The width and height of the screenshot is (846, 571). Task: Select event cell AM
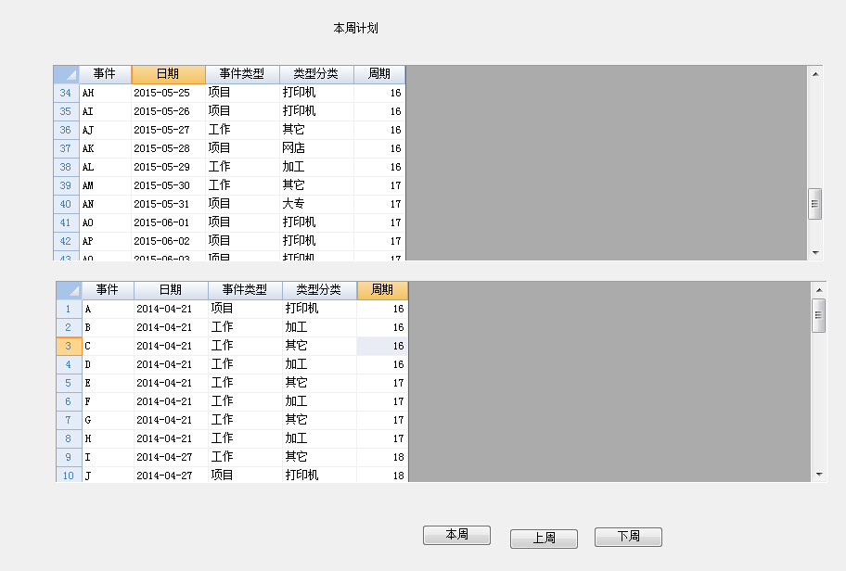tap(105, 185)
